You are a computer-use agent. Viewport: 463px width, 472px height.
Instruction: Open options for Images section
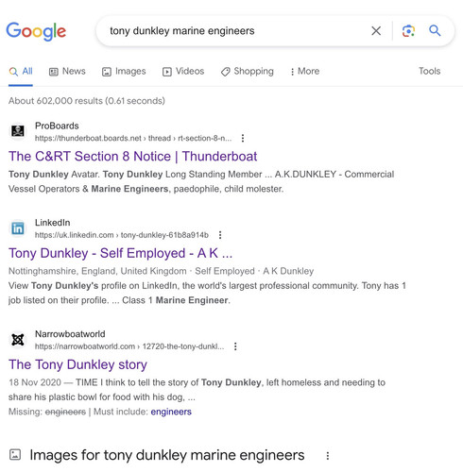328,456
